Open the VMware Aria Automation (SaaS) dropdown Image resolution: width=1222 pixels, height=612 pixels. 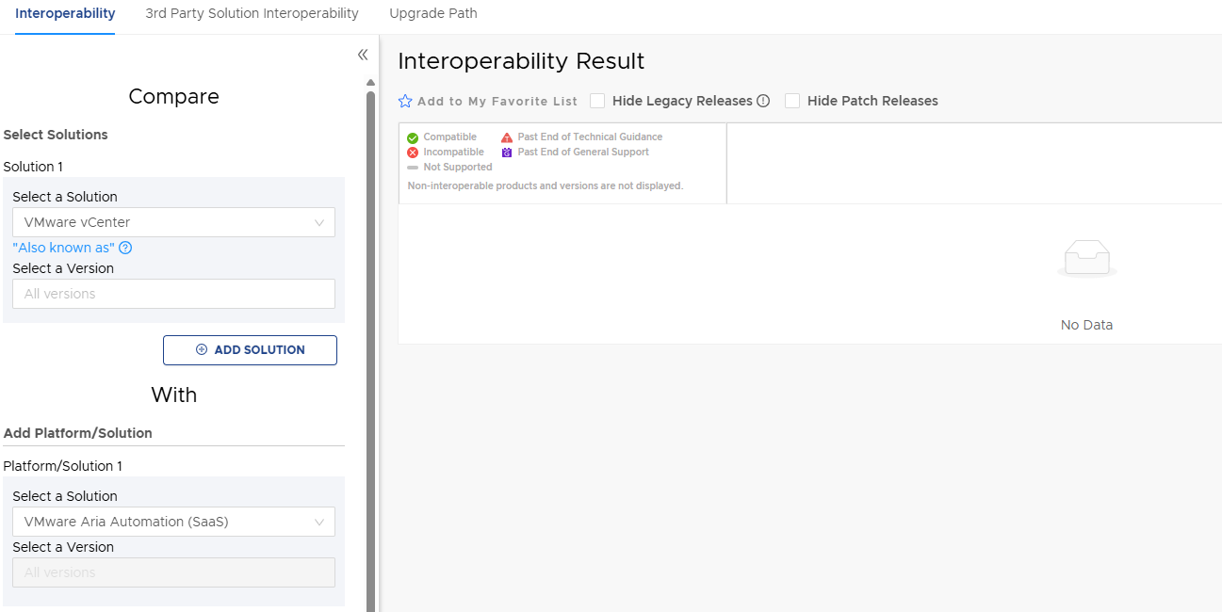click(x=173, y=522)
